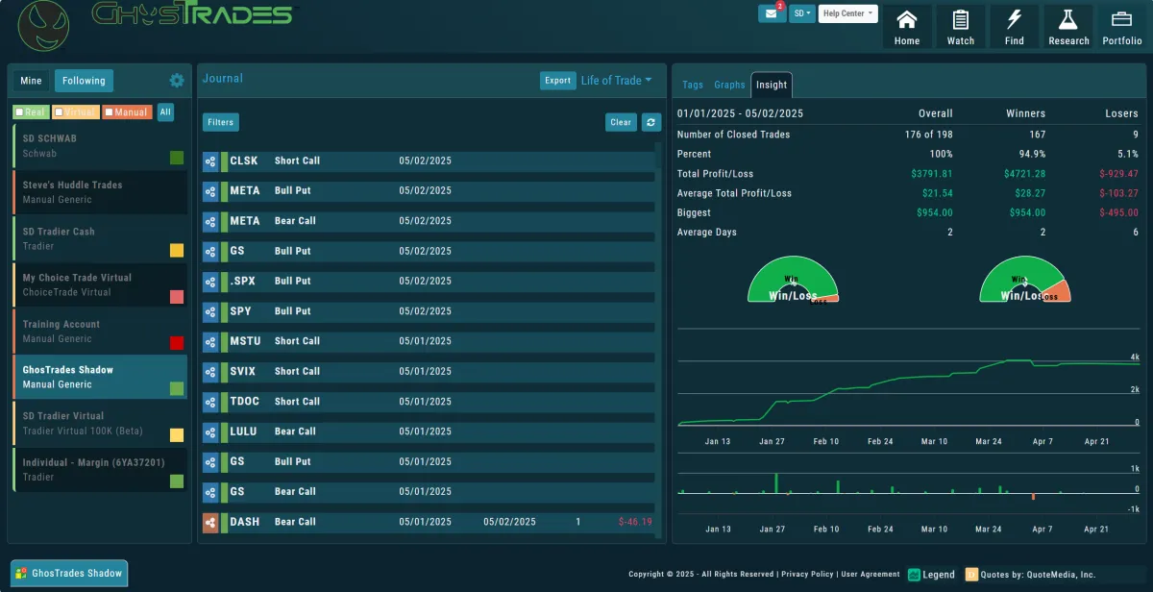
Task: Click the share icon for .SPX Bull Put
Action: (x=210, y=282)
